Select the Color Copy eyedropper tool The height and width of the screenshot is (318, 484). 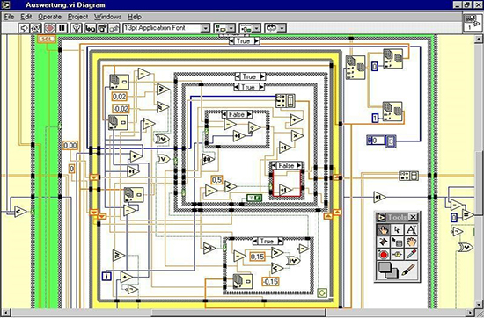pyautogui.click(x=411, y=255)
